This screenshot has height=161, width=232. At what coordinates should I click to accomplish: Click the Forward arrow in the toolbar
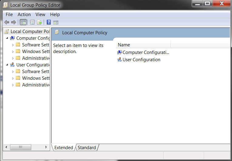click(x=13, y=22)
